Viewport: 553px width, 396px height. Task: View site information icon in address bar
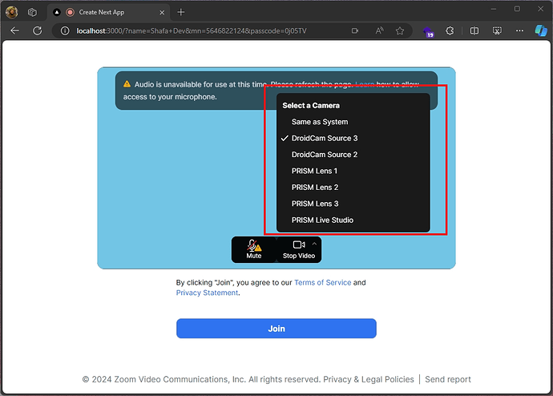click(x=65, y=31)
